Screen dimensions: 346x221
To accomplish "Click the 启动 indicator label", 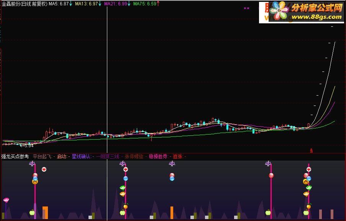I will pyautogui.click(x=62, y=156).
